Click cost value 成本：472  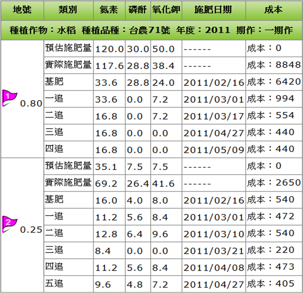(x=271, y=216)
